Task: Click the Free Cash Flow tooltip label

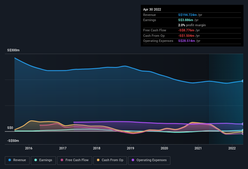Action: point(155,30)
